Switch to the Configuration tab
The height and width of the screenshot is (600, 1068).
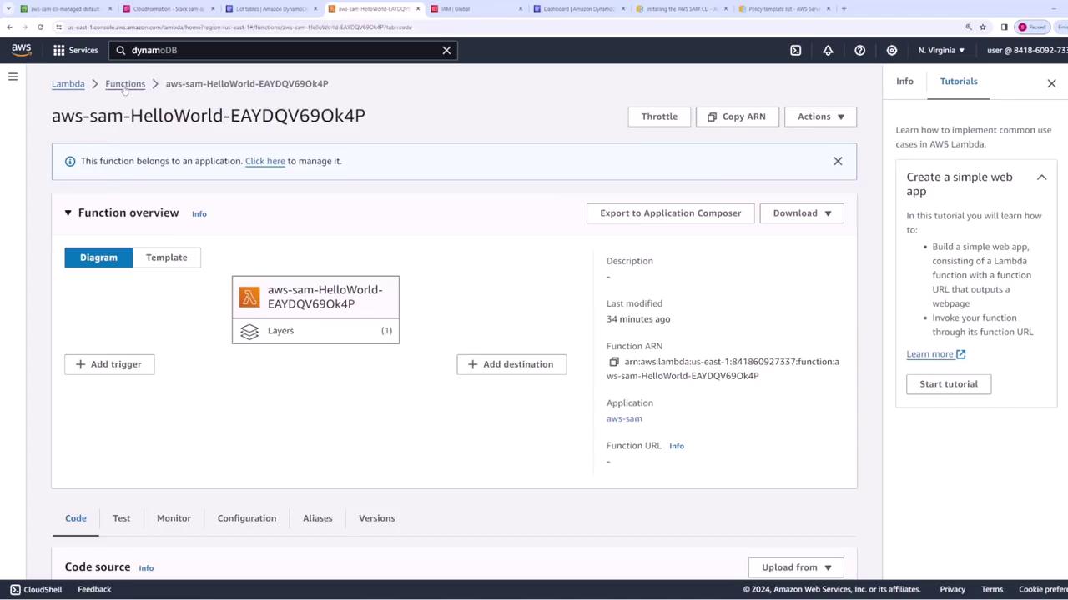[x=247, y=518]
